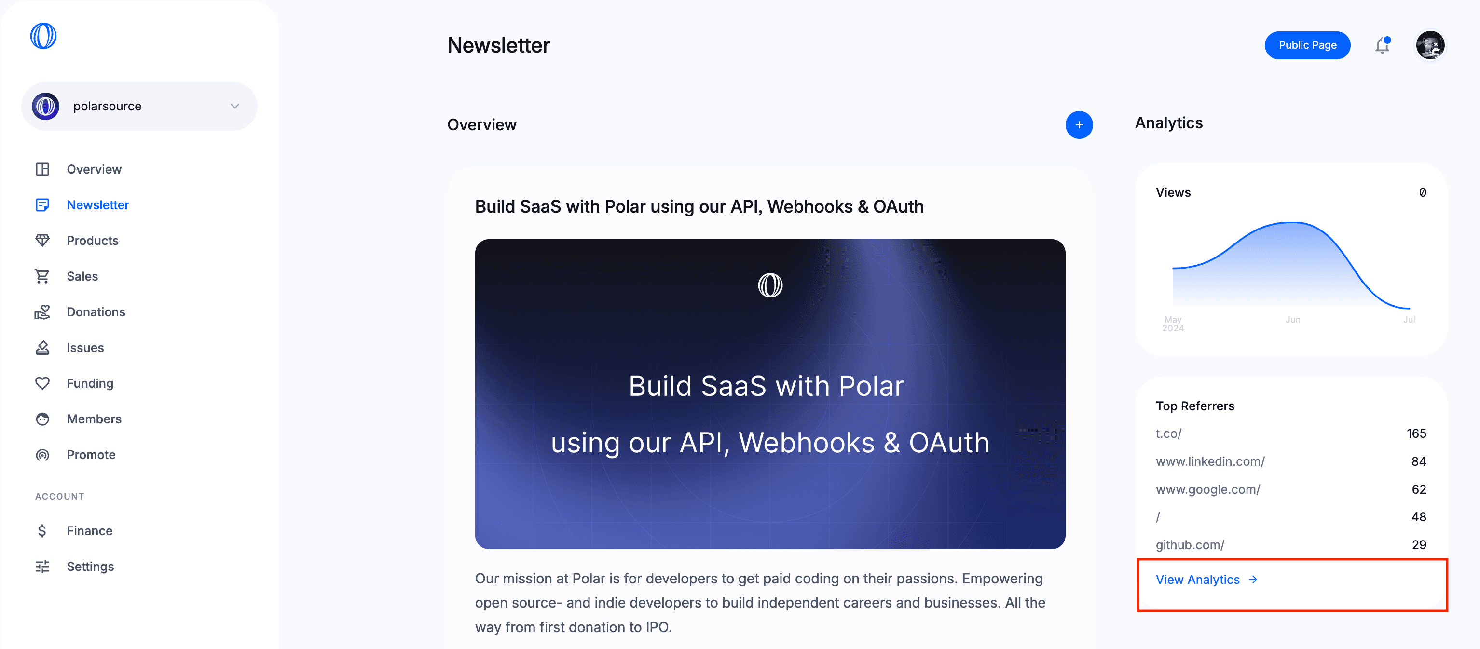
Task: Select the Finance account menu item
Action: [x=90, y=530]
